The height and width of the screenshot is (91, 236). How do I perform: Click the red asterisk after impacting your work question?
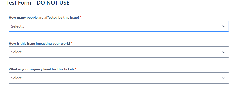pyautogui.click(x=72, y=43)
